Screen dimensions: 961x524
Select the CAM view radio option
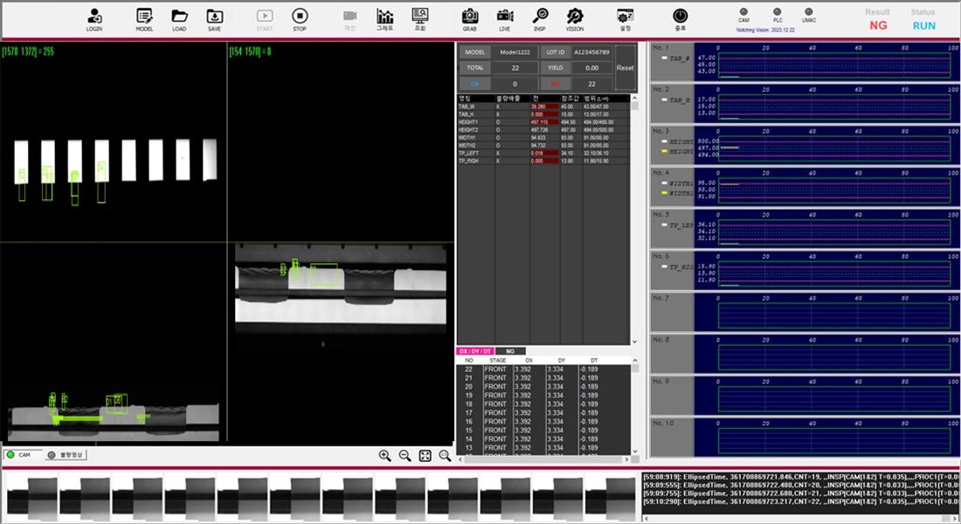pyautogui.click(x=11, y=455)
